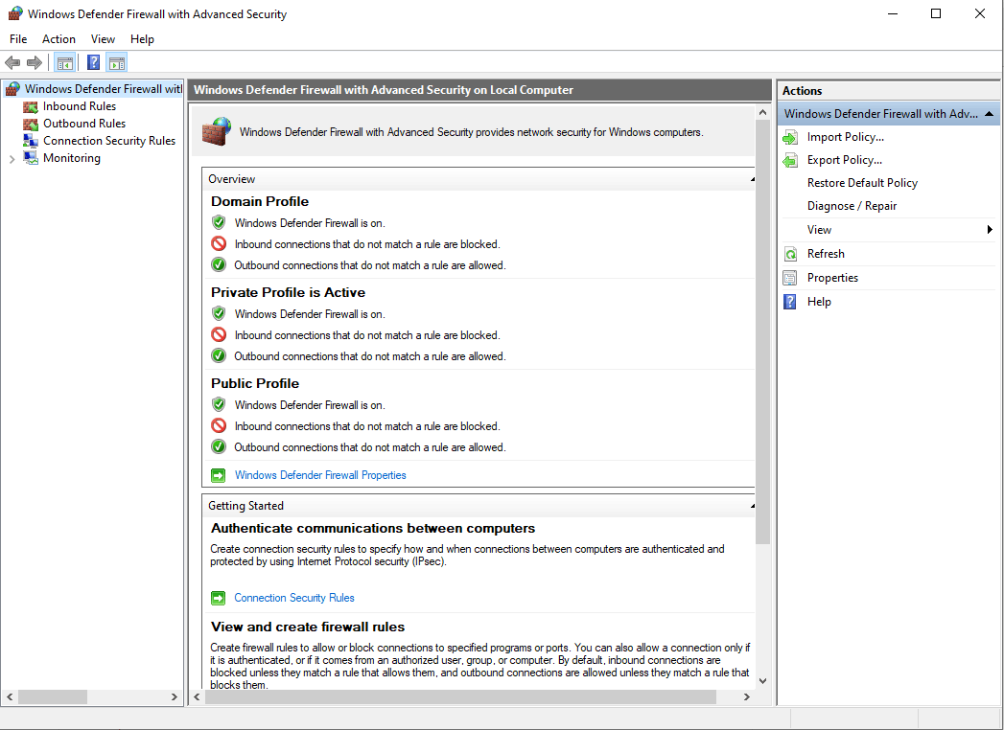Select Connection Security Rules in the tree
This screenshot has height=730, width=1004.
pos(109,141)
